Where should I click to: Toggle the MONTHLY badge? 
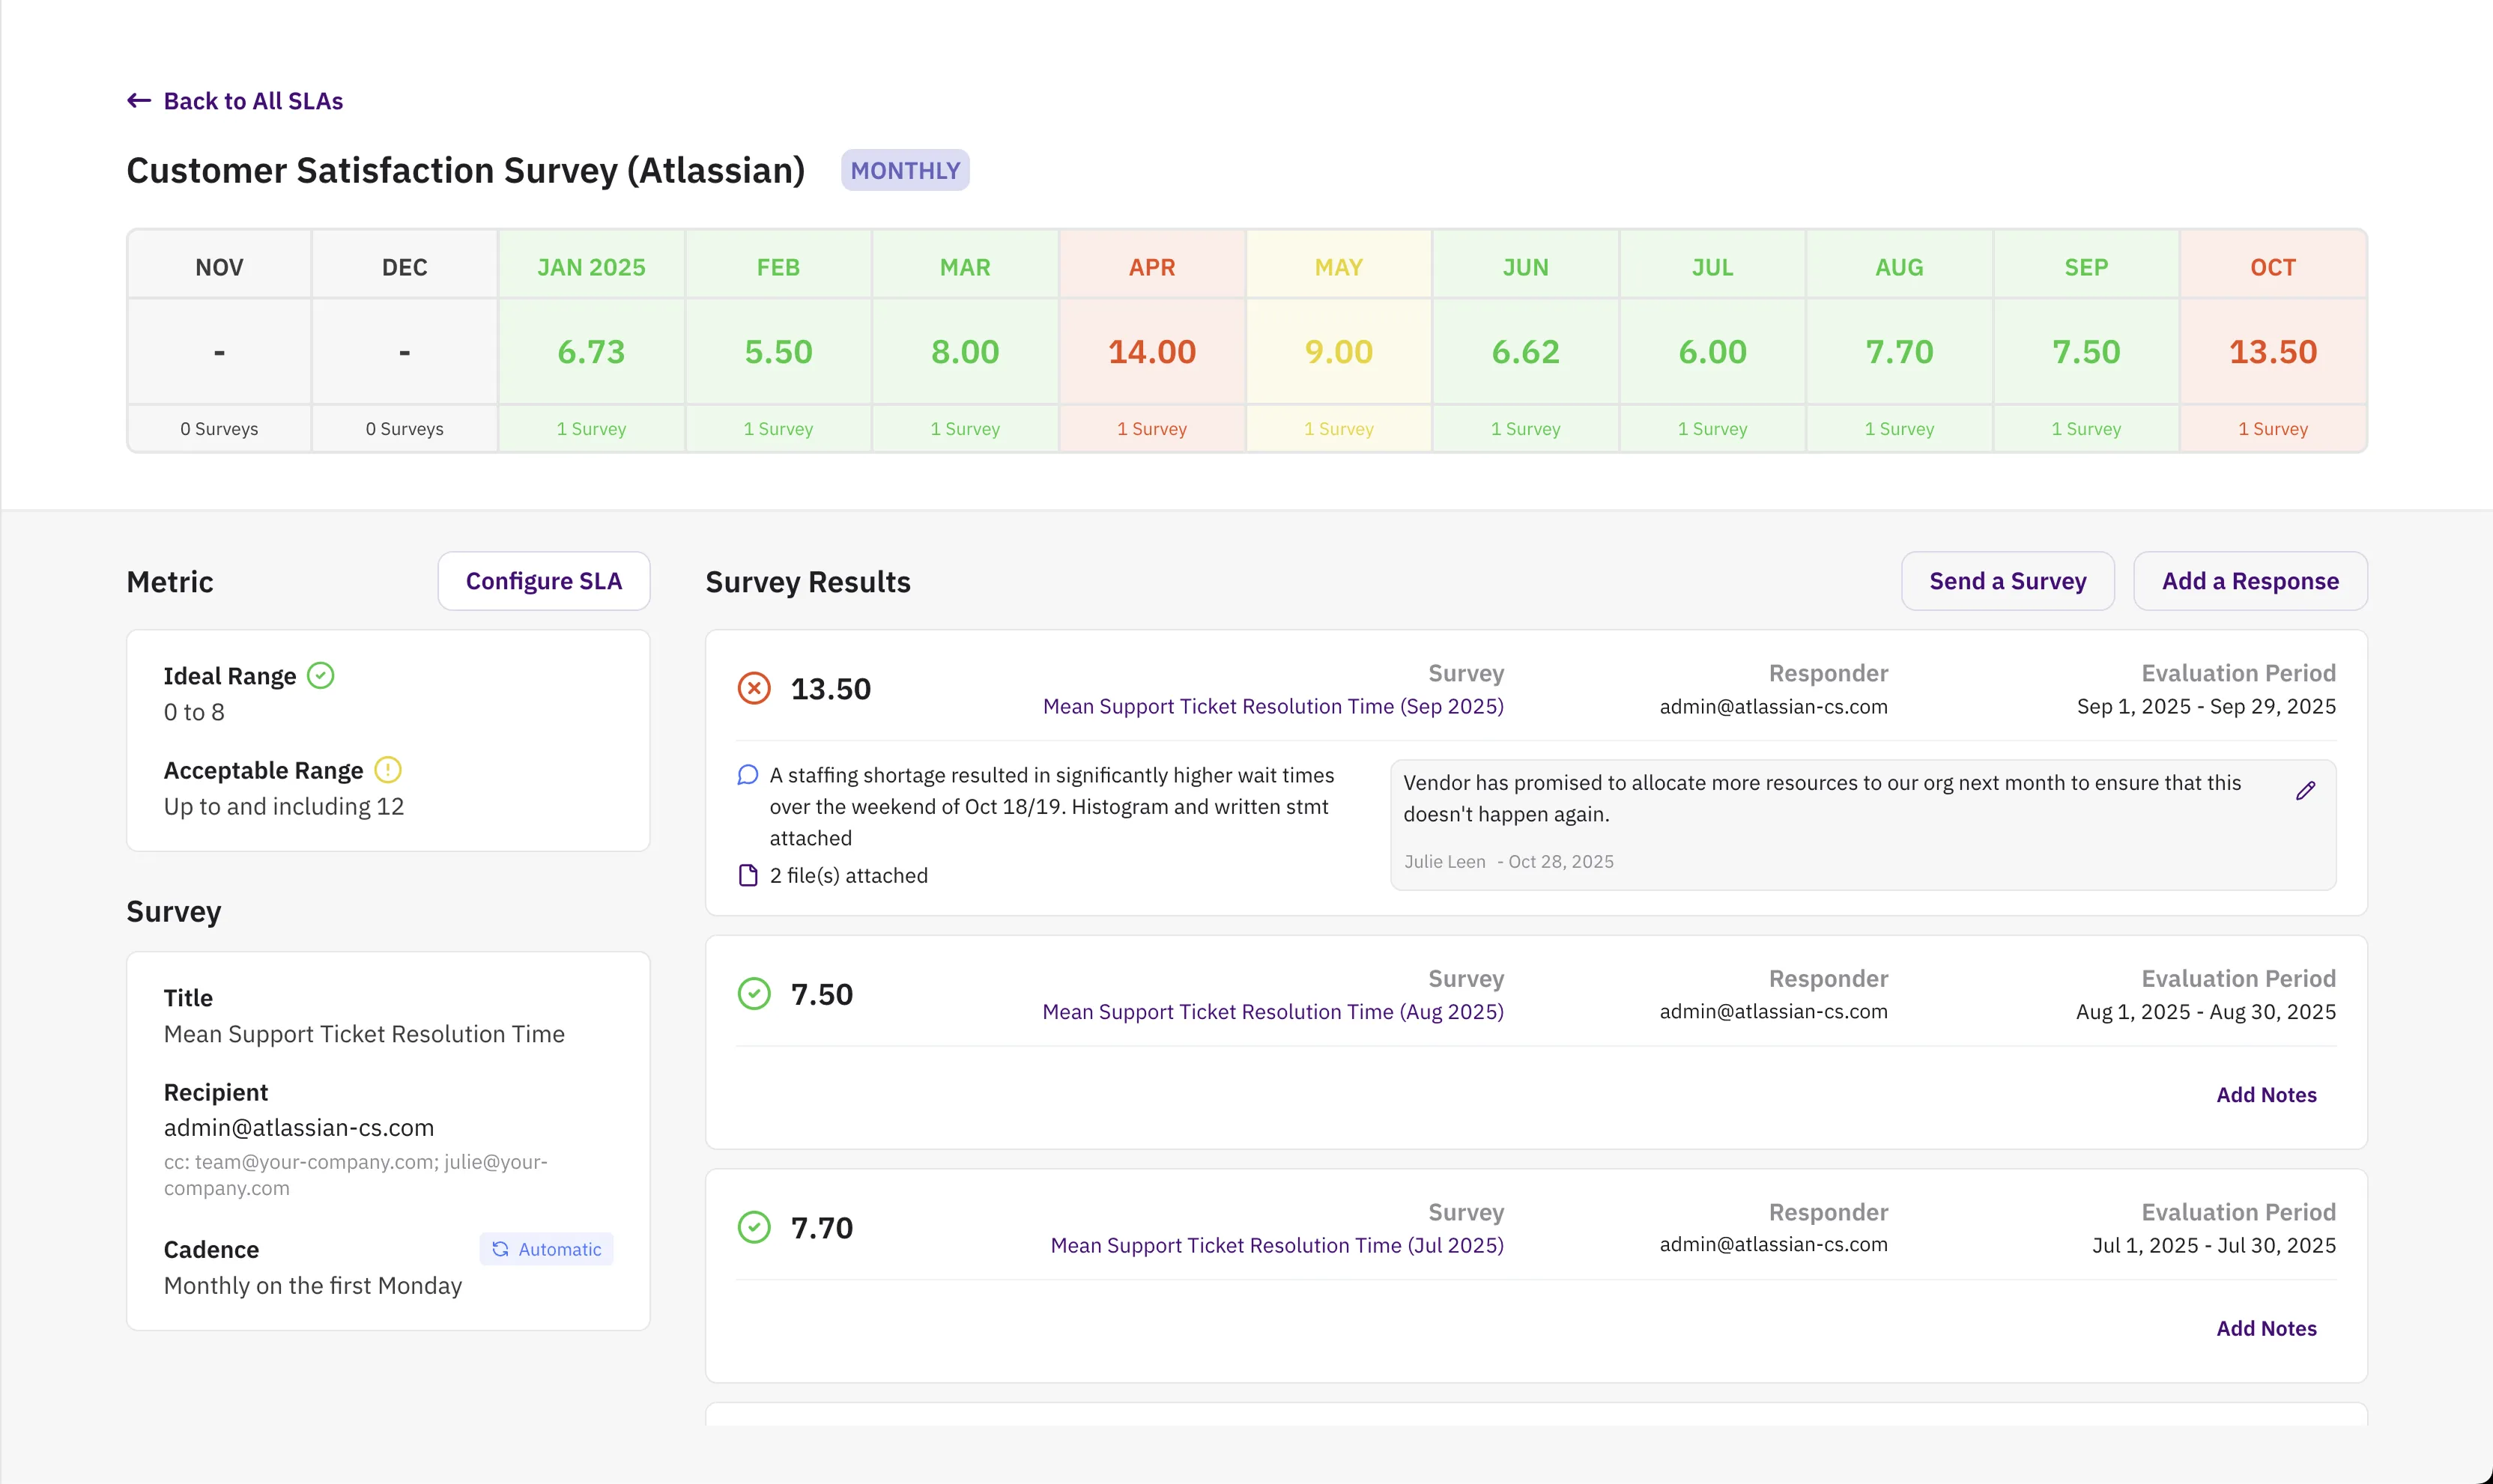point(904,170)
